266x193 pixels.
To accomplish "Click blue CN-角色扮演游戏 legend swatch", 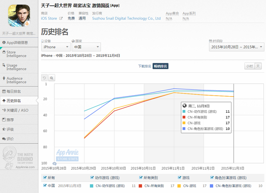I will coord(212,186).
